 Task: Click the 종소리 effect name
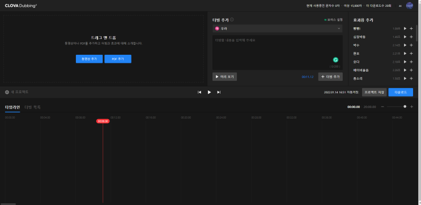pyautogui.click(x=358, y=78)
